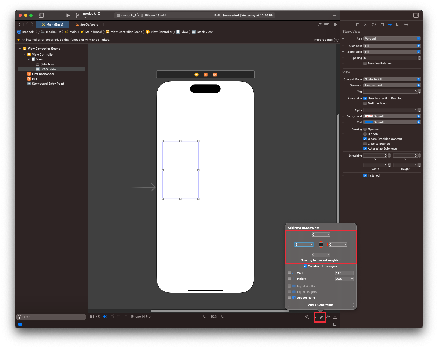This screenshot has width=438, height=348.
Task: Toggle the inspectors panel icon
Action: click(x=416, y=15)
